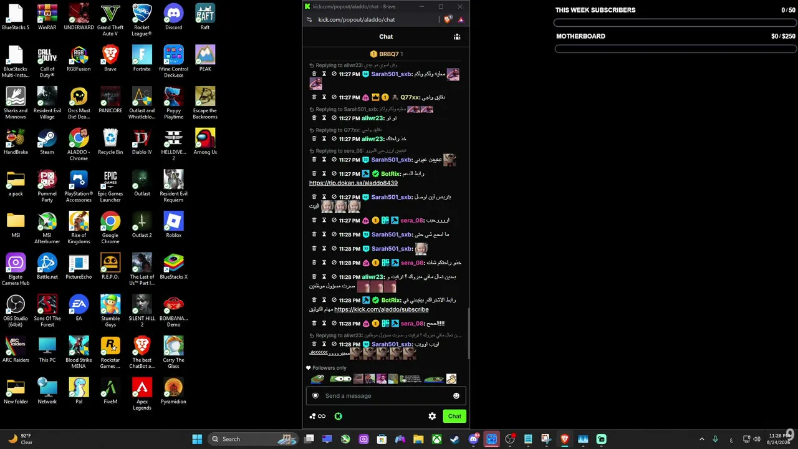Delete Q77xx's 11:27 PM message with trash icon
This screenshot has width=798, height=449.
(x=314, y=97)
